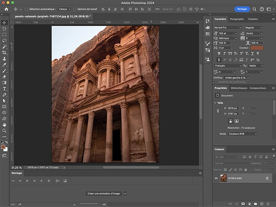Add a layer mask at Layers bottom
Viewport: 276px width, 207px height.
click(243, 204)
